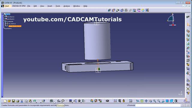The width and height of the screenshot is (192, 108).
Task: Click the Formula f(x) icon
Action: pyautogui.click(x=59, y=101)
